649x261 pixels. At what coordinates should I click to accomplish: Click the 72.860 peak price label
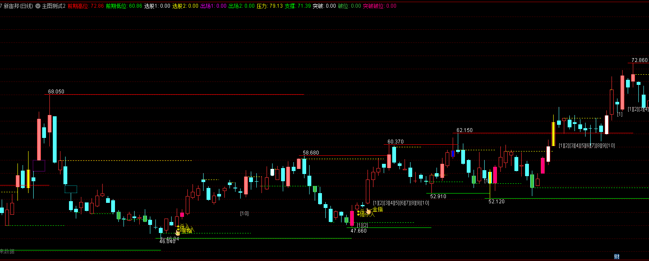(x=640, y=60)
